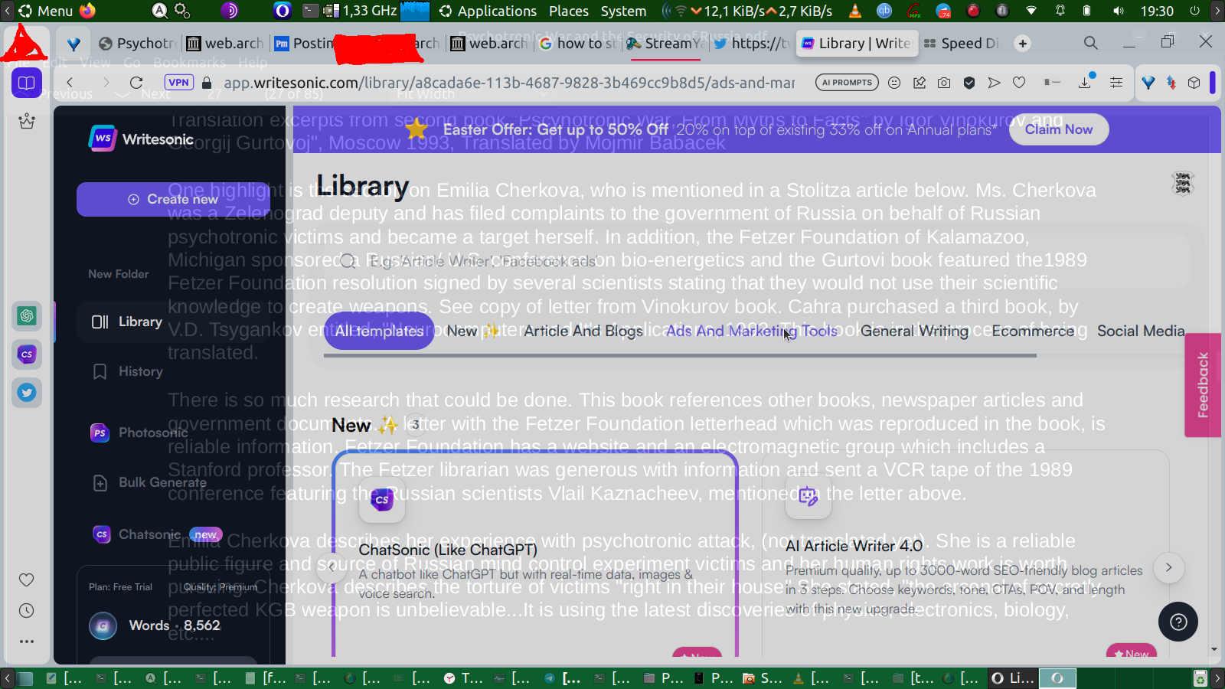
Task: Open the System menu in top panel
Action: coord(623,11)
